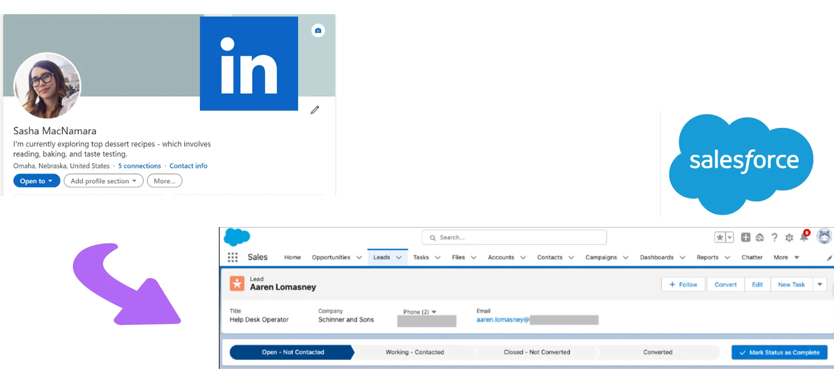Expand the Phone (2) dropdown
The width and height of the screenshot is (834, 376).
(x=434, y=312)
